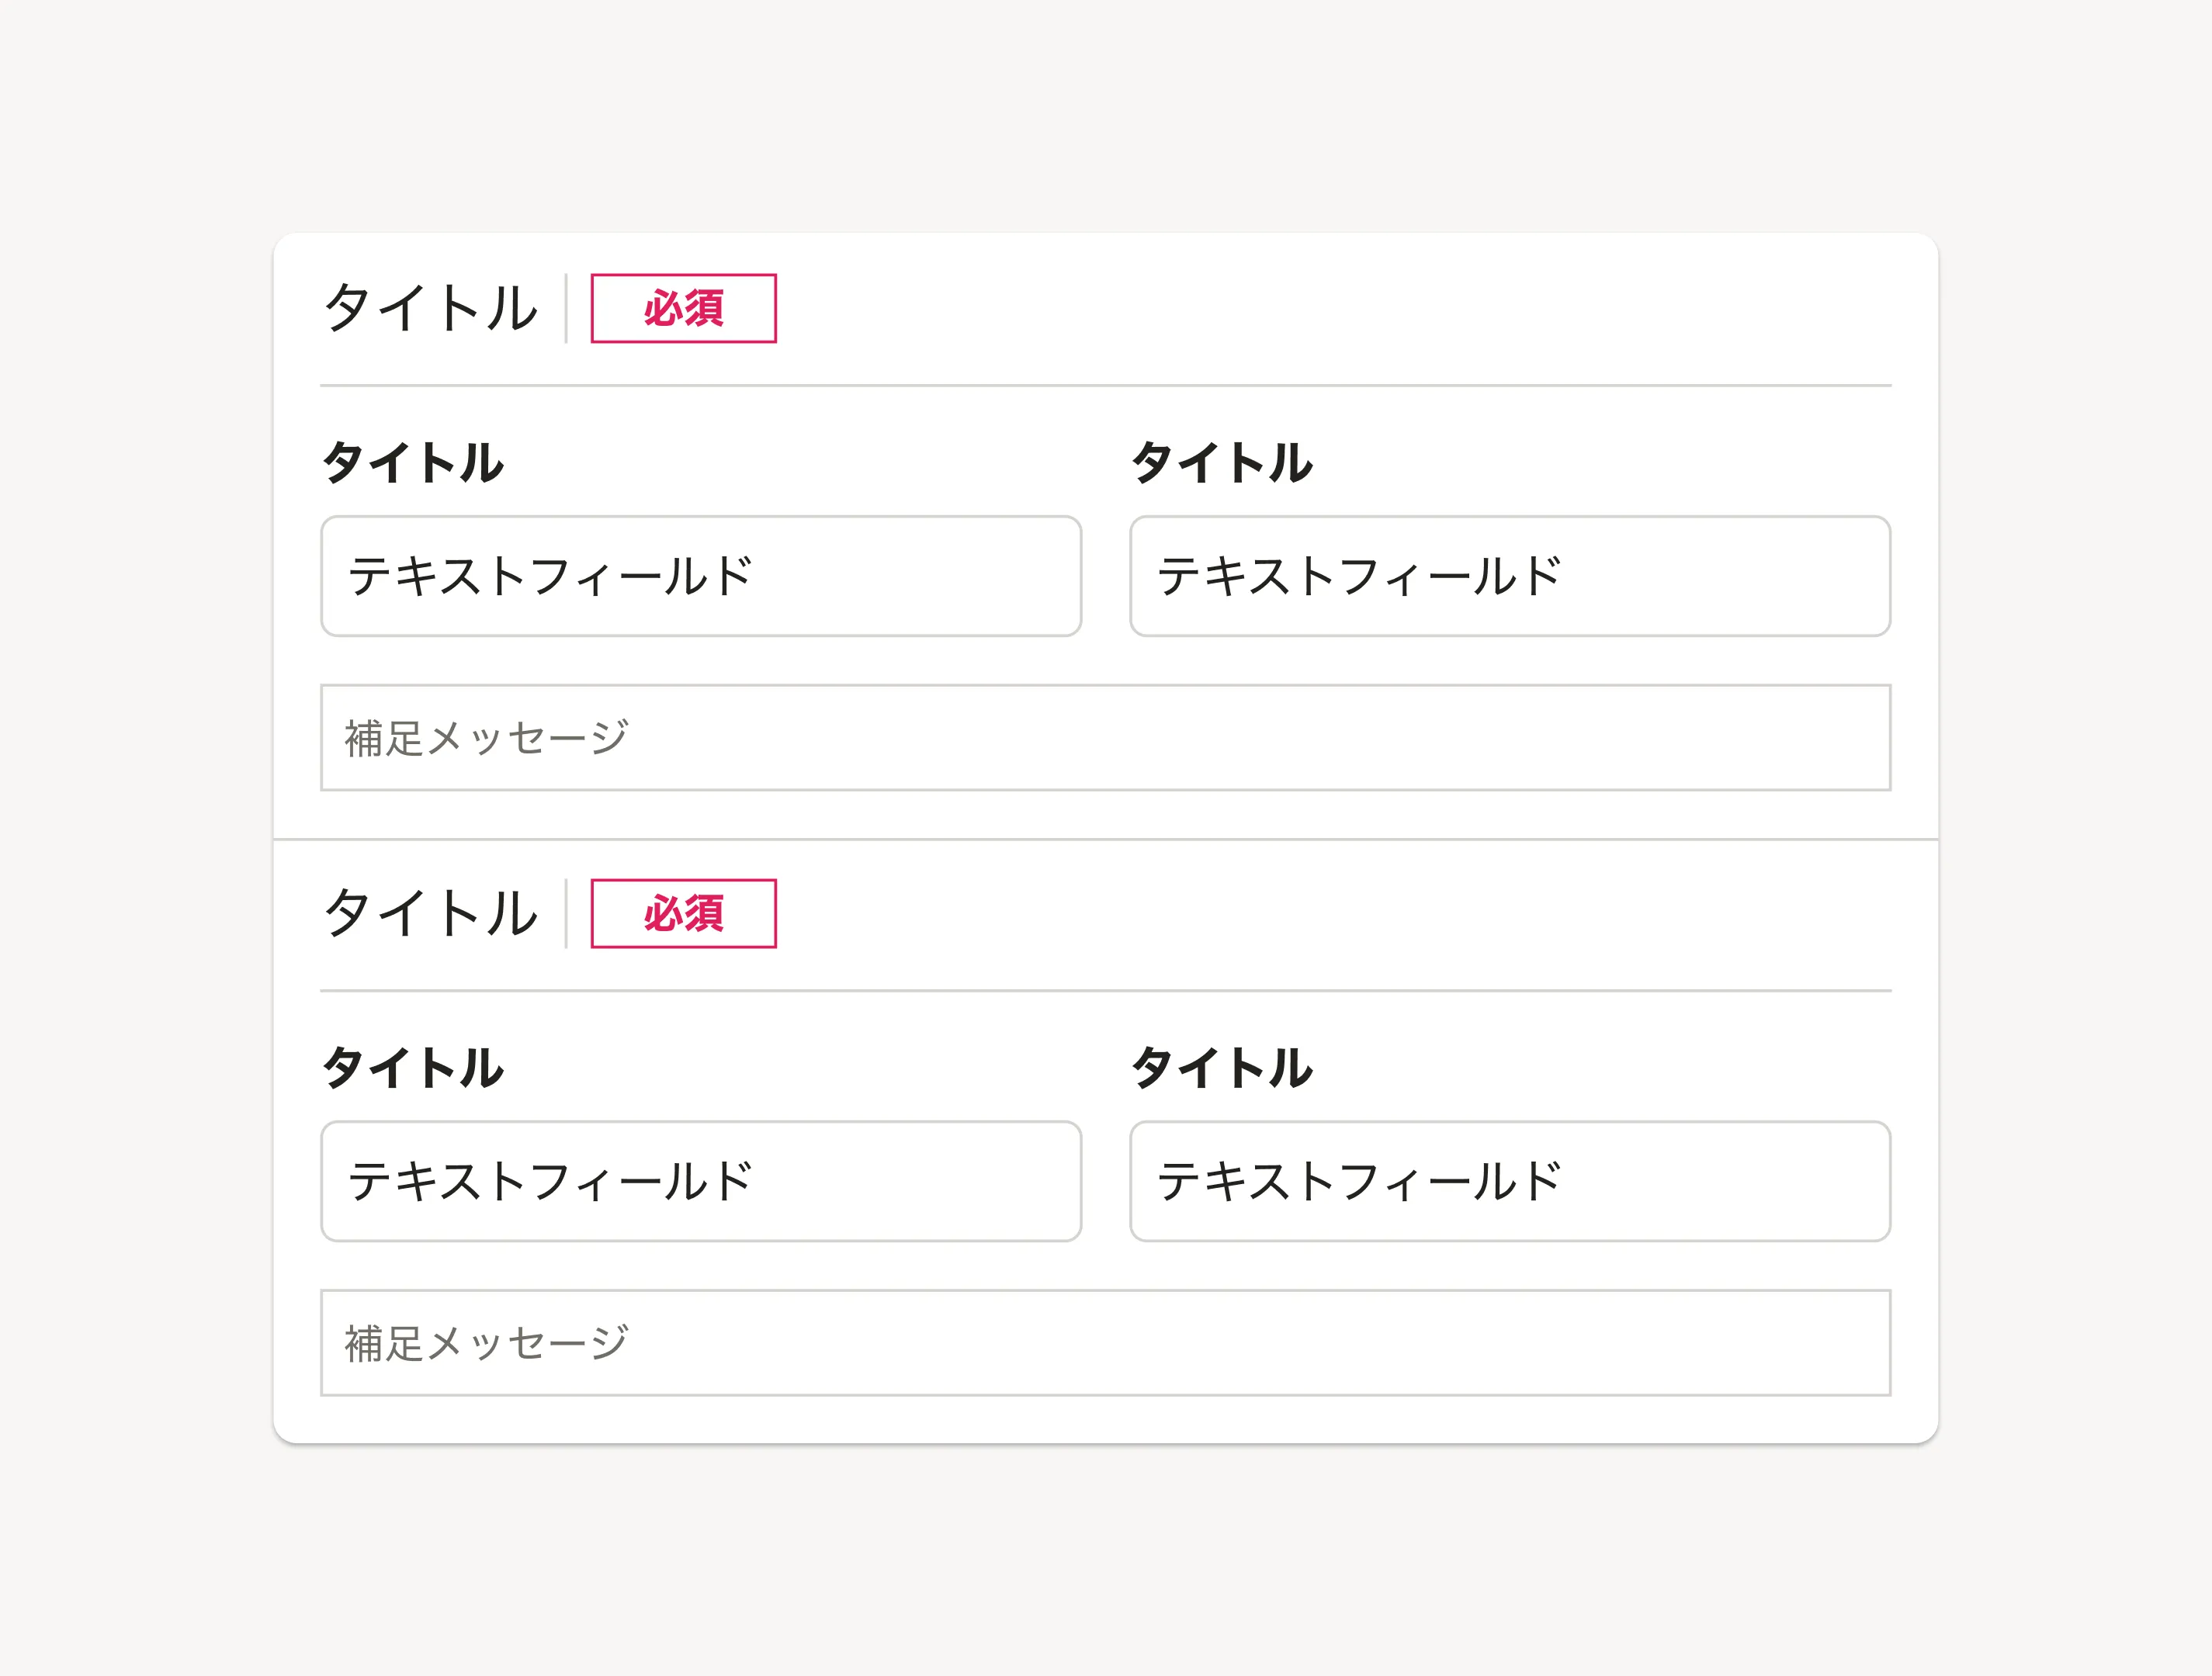Click the 必須 badge in the top section
The image size is (2212, 1676).
[x=683, y=308]
